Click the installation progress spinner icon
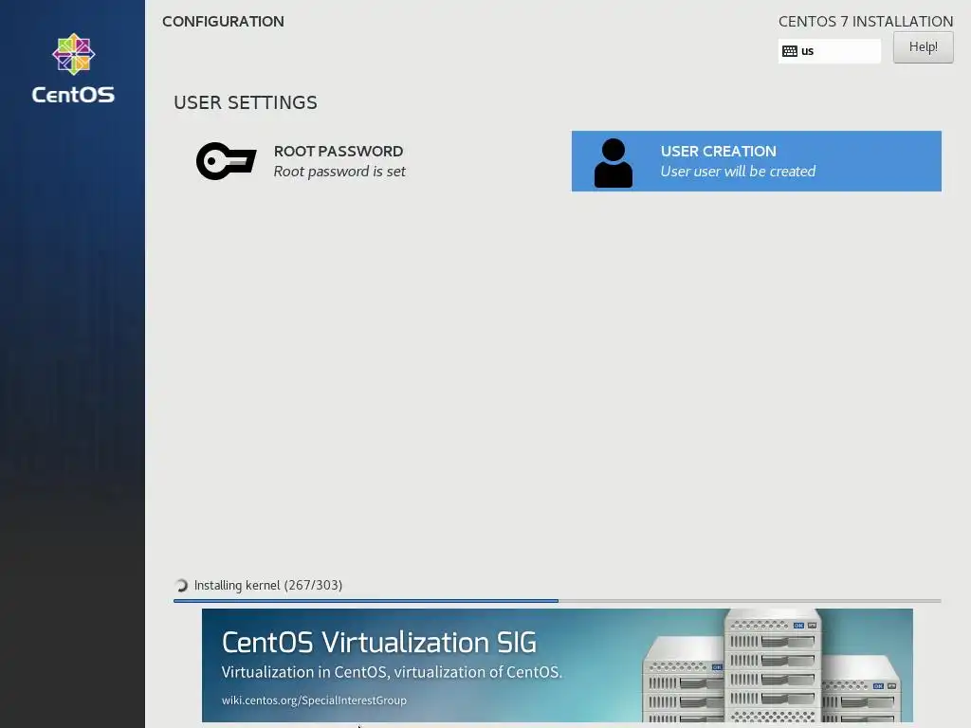Screen dimensions: 971x728 [x=181, y=586]
